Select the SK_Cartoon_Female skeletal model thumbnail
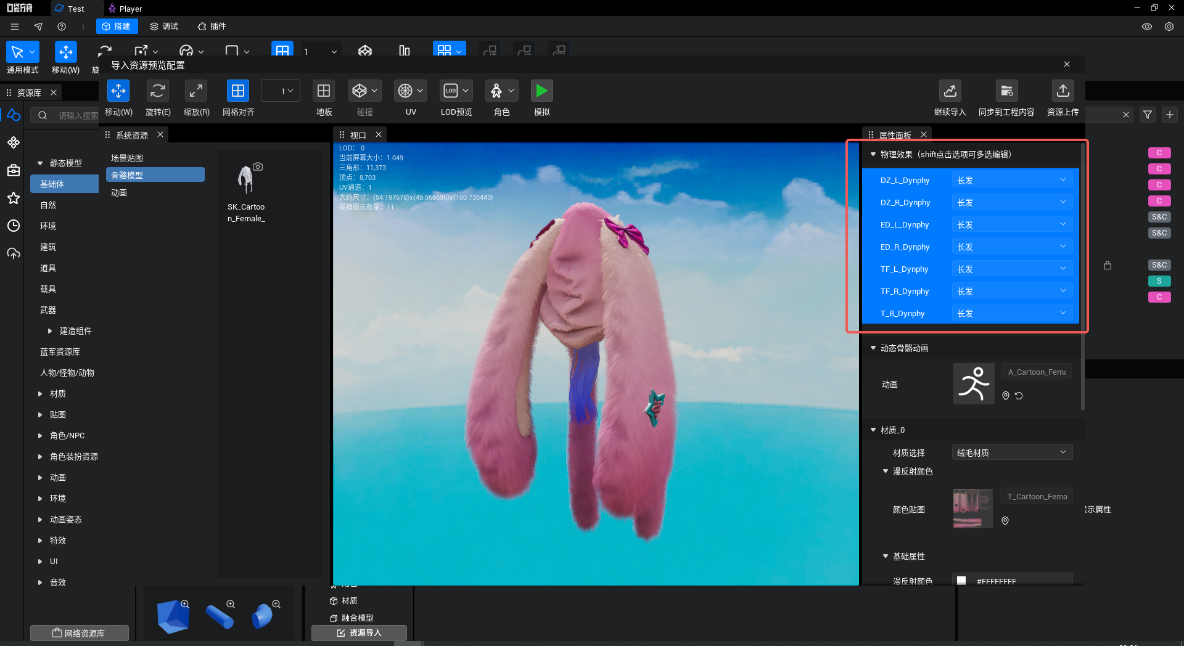The width and height of the screenshot is (1184, 646). point(246,179)
